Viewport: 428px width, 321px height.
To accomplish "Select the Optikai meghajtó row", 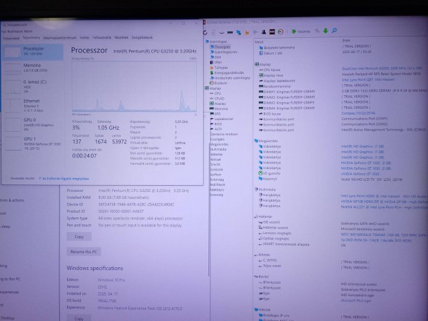I will click(274, 239).
